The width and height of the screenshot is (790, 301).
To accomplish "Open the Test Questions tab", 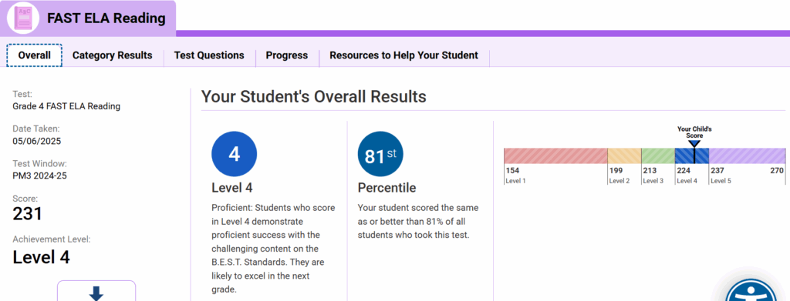I will pyautogui.click(x=209, y=55).
